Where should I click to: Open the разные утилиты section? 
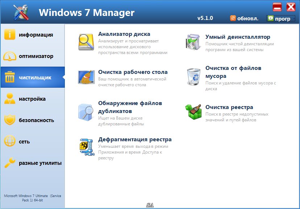33,163
